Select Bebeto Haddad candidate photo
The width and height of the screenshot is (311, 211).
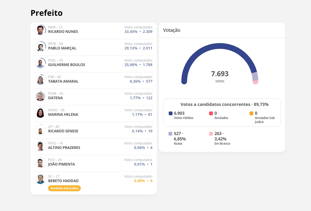click(40, 179)
